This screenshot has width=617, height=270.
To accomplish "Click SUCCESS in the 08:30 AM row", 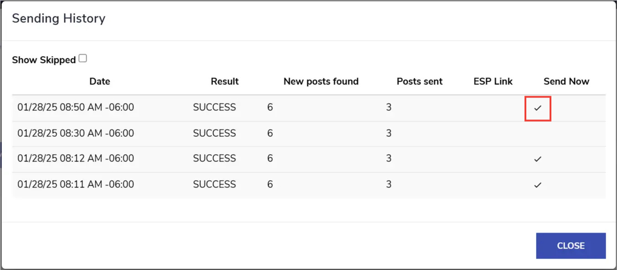I will point(214,133).
